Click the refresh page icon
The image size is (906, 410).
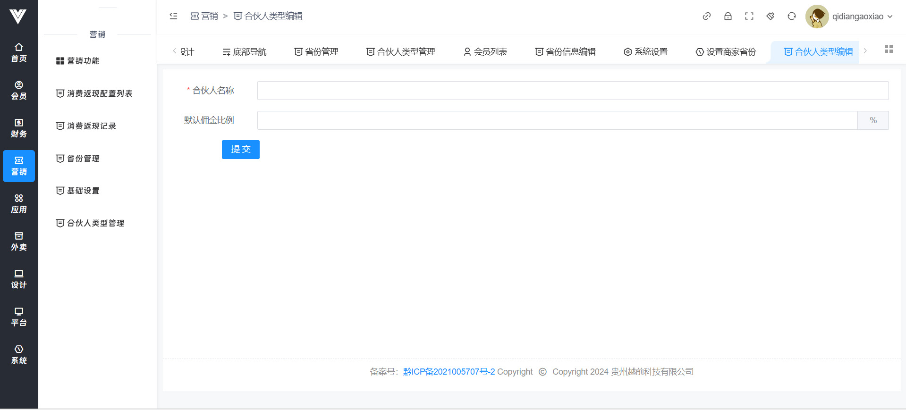(791, 16)
